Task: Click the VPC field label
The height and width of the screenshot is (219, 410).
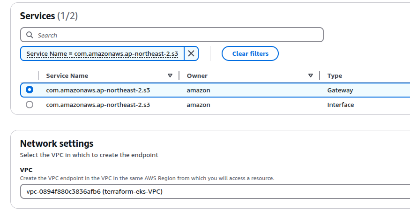Action: click(26, 170)
